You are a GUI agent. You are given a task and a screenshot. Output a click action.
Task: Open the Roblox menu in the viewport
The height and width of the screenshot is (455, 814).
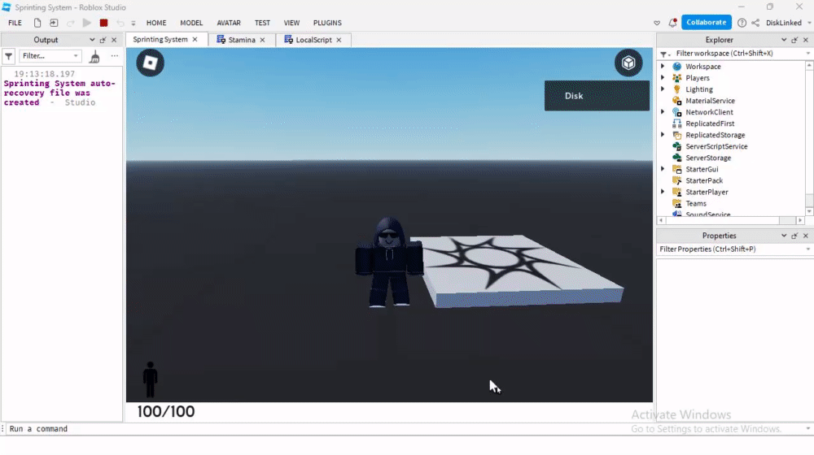[150, 63]
